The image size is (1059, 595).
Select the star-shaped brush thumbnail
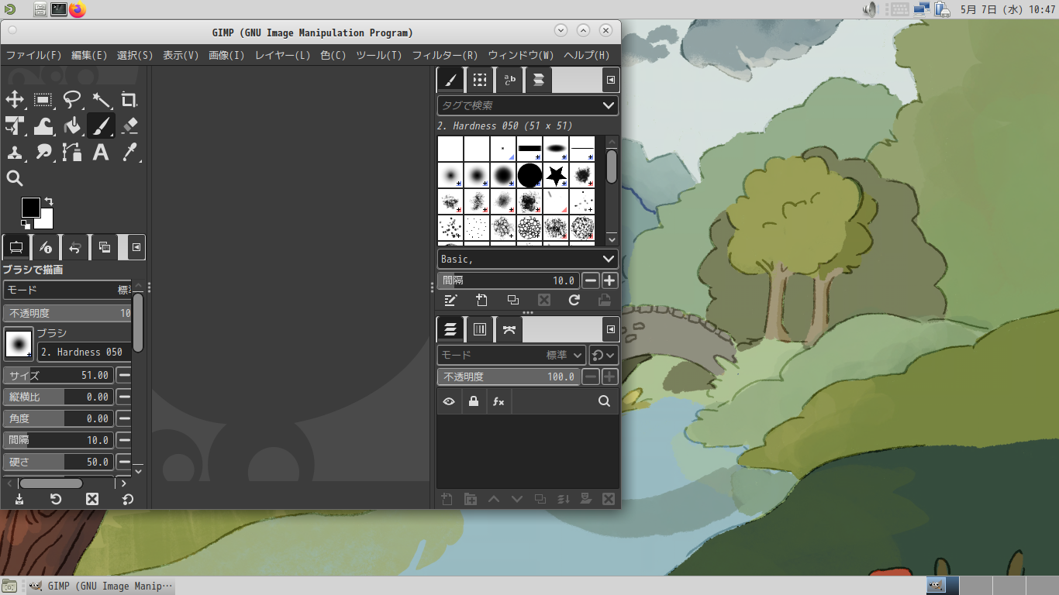tap(556, 175)
